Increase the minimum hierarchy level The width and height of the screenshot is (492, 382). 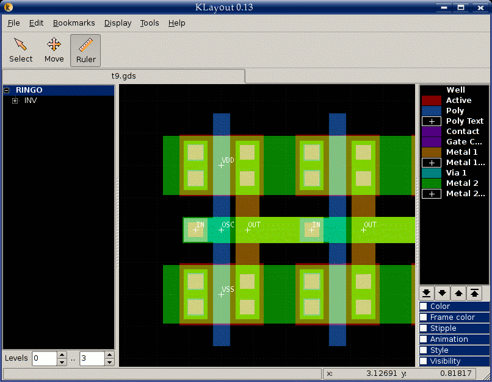tap(62, 355)
